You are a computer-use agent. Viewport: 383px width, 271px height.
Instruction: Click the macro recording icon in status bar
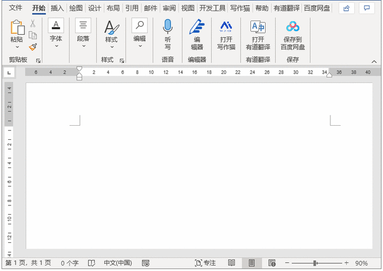click(x=146, y=263)
